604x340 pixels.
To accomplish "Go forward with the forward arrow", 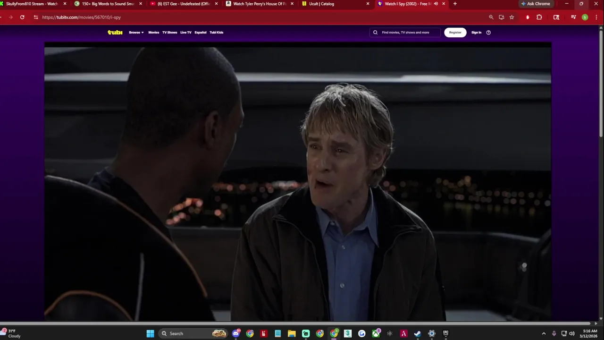I will tap(10, 17).
